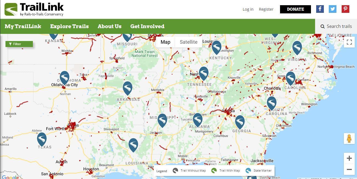Select the Louisiana state marker
357x179 pixels.
(x=133, y=145)
